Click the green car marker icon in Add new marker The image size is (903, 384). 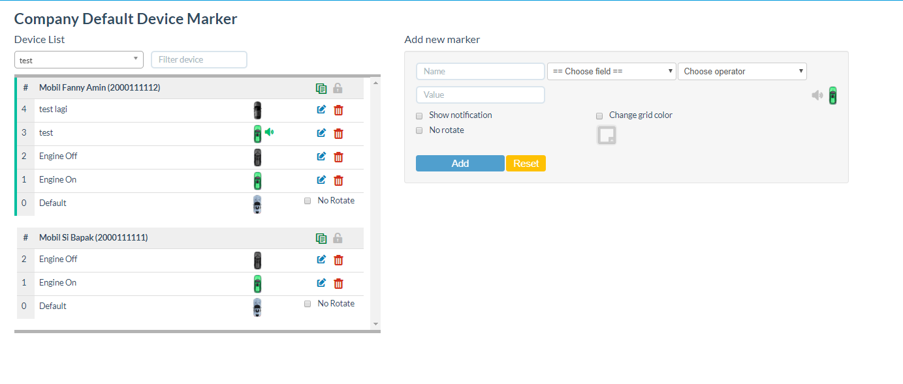(832, 96)
